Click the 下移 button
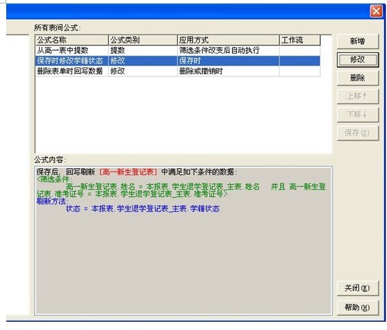Screen dimensions: 387x330 [x=357, y=114]
